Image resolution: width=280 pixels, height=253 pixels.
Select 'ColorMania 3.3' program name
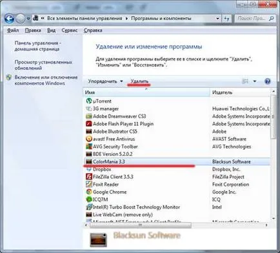point(109,161)
